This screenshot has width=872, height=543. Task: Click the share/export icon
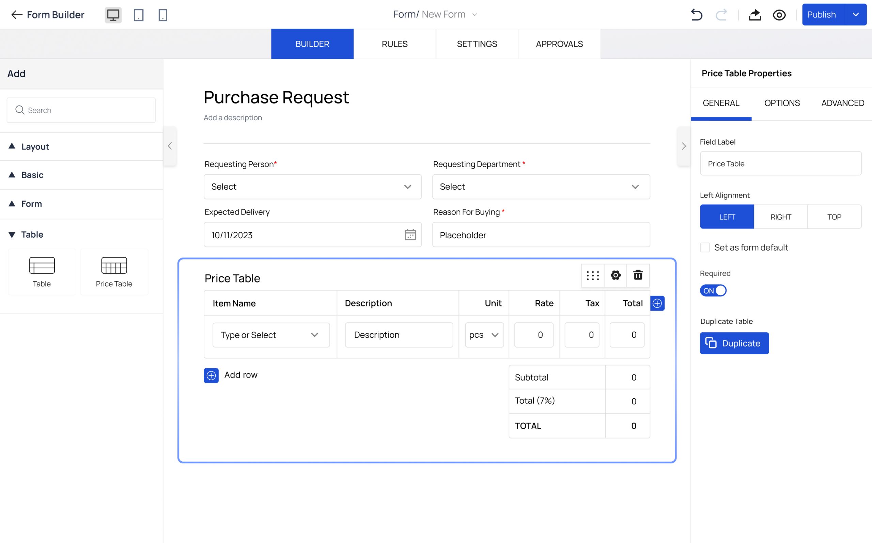(754, 15)
